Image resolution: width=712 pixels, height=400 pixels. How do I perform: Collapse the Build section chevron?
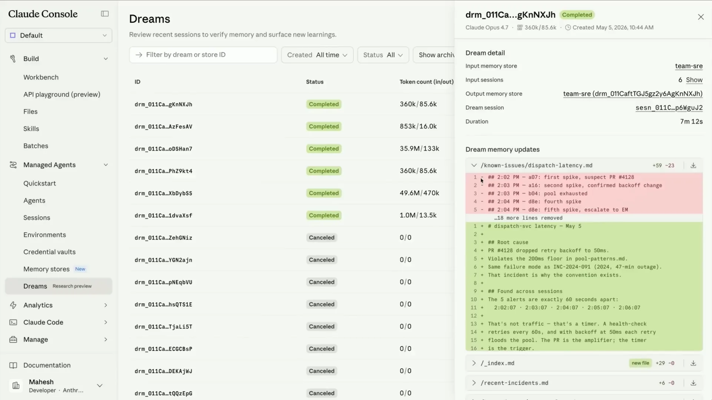pyautogui.click(x=106, y=59)
